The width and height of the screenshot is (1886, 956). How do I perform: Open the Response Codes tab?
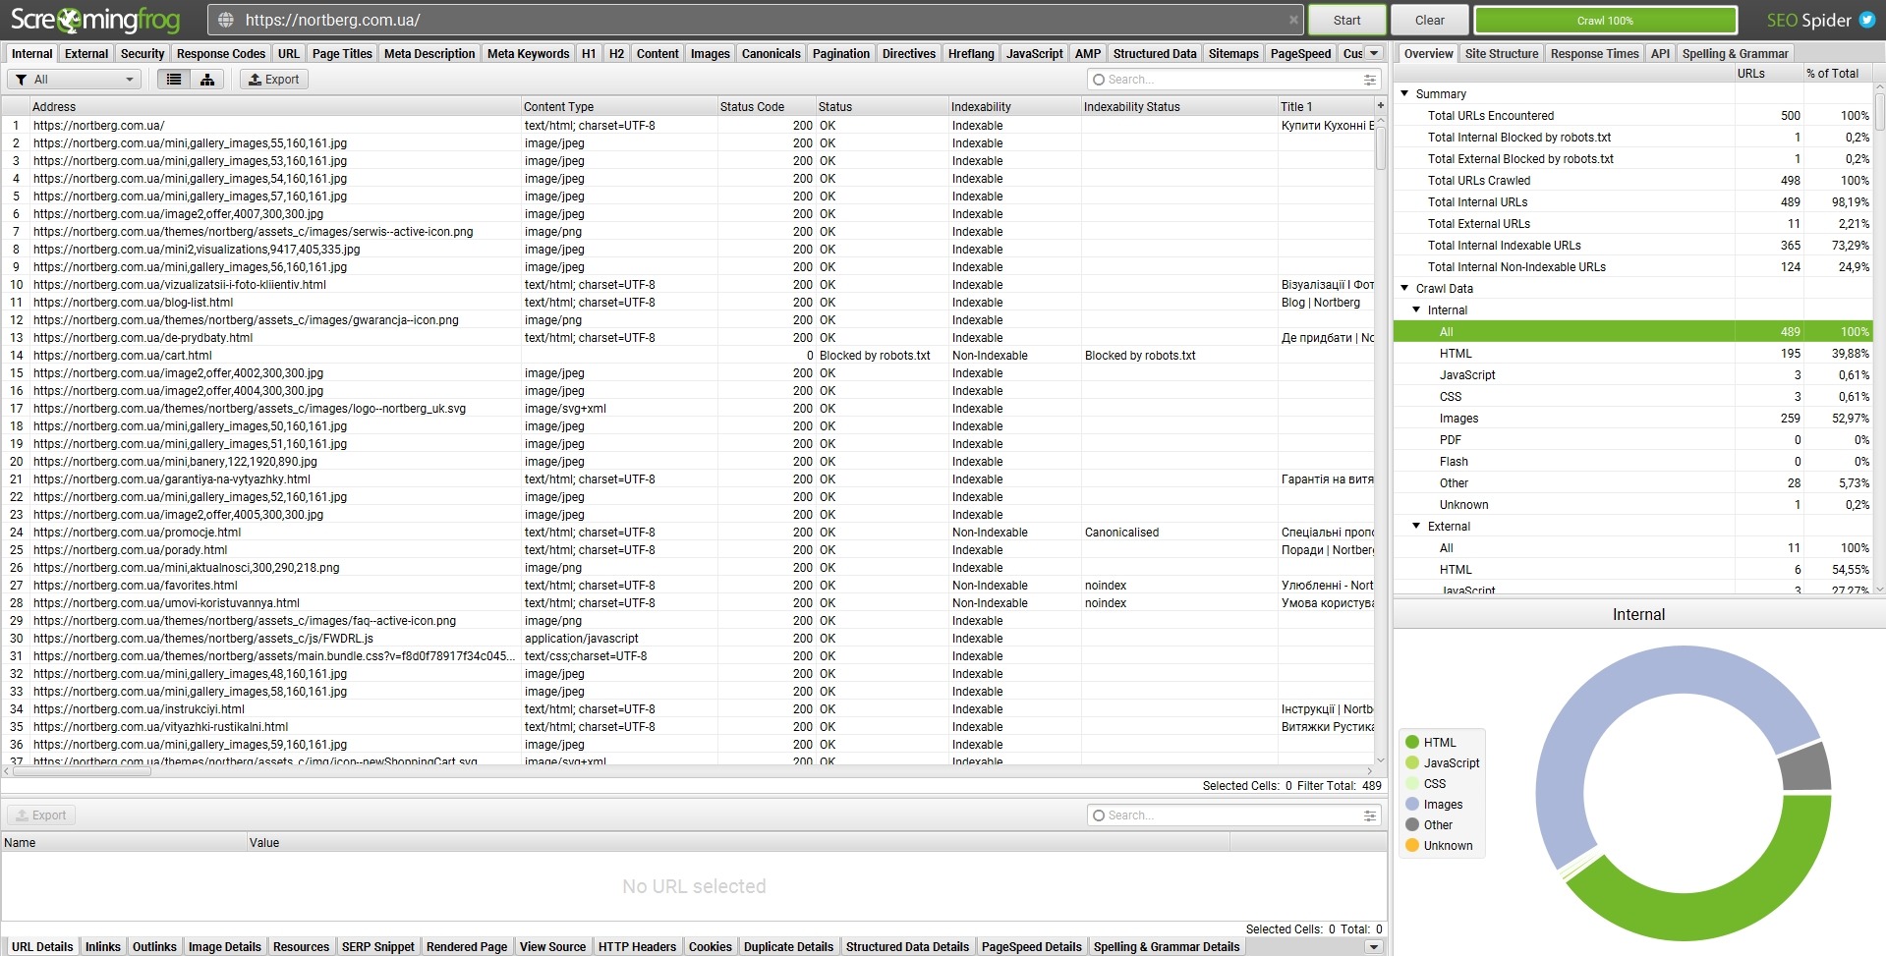(x=221, y=53)
